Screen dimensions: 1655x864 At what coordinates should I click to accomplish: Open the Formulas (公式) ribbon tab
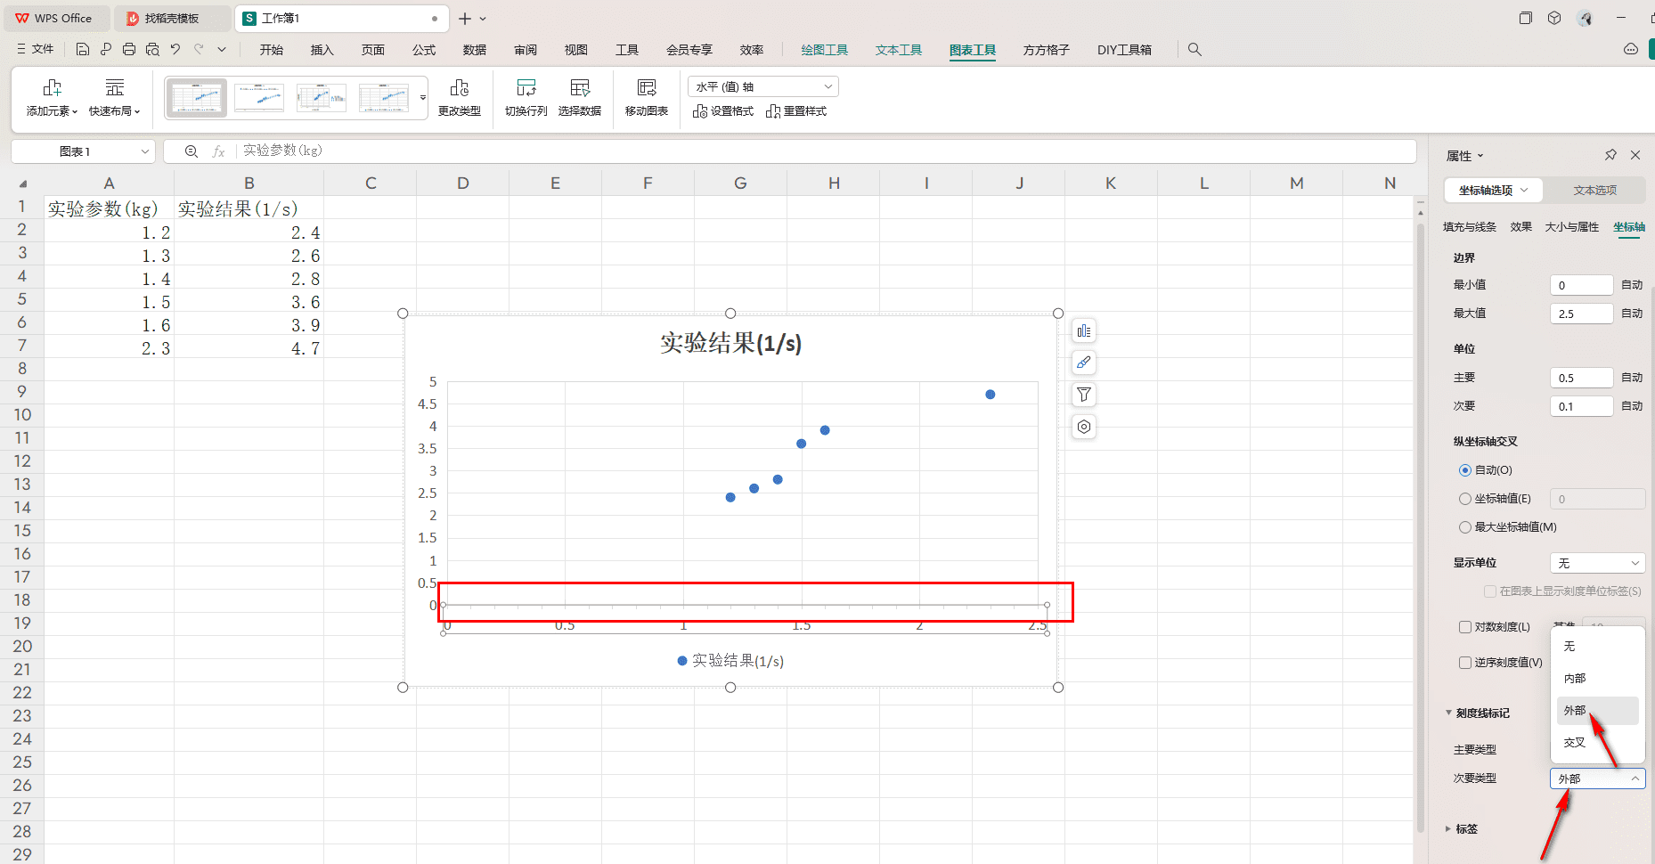pyautogui.click(x=424, y=50)
